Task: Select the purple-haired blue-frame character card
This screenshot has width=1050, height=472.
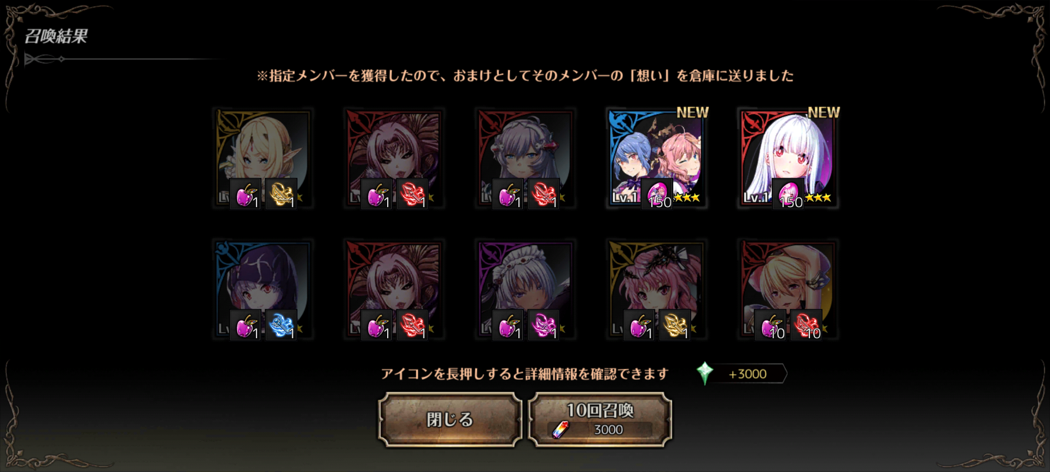Action: pyautogui.click(x=263, y=289)
